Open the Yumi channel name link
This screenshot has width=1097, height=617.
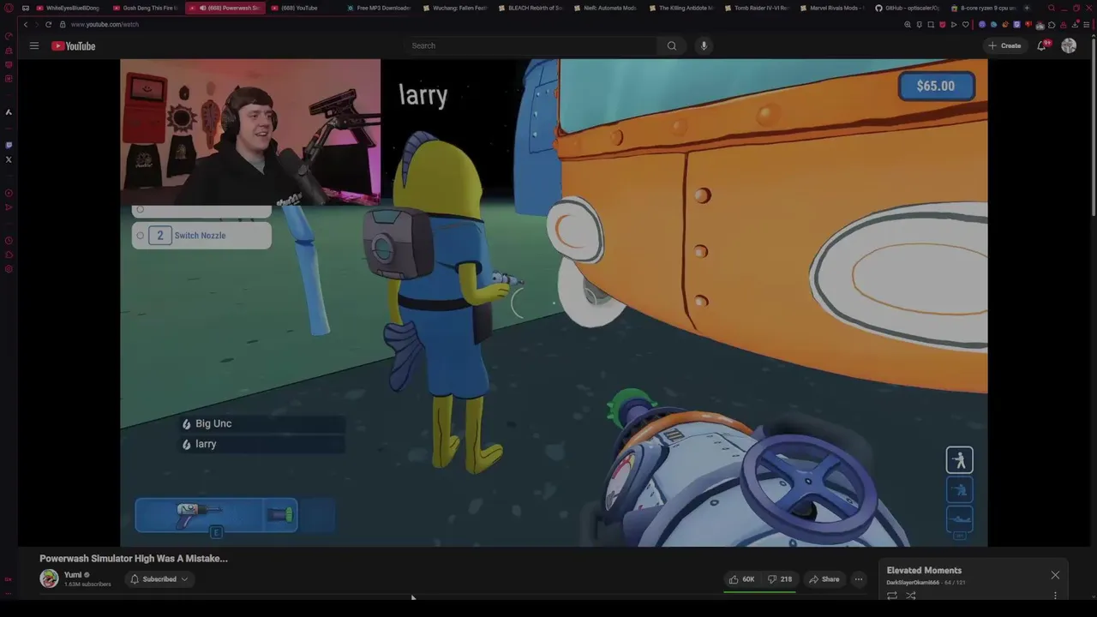[73, 575]
